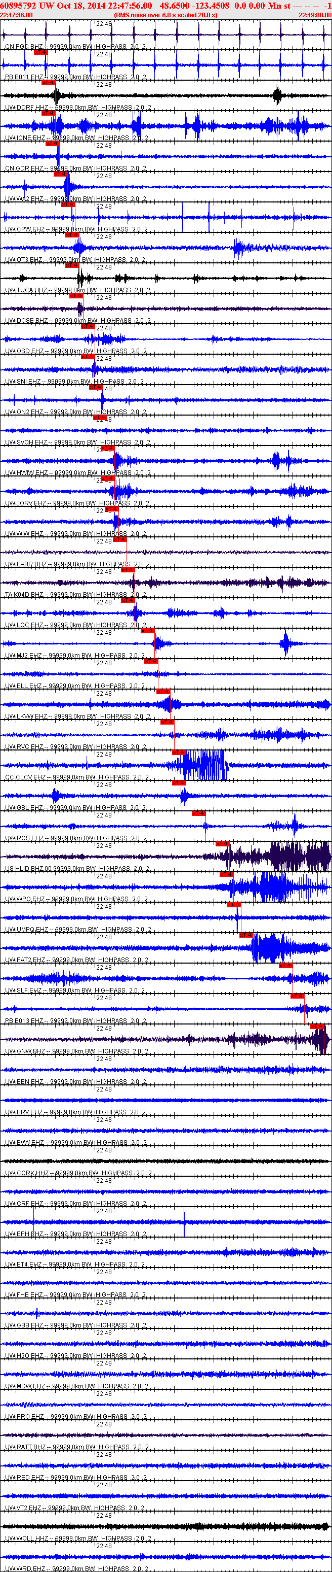Viewport: 332px width, 1572px height.
Task: Select the UW SLF EHZ station label
Action: [x=75, y=991]
